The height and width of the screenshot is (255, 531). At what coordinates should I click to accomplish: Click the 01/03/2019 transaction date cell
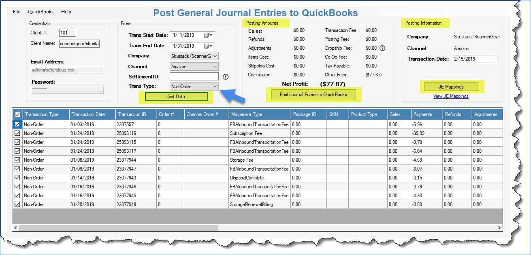[x=92, y=124]
